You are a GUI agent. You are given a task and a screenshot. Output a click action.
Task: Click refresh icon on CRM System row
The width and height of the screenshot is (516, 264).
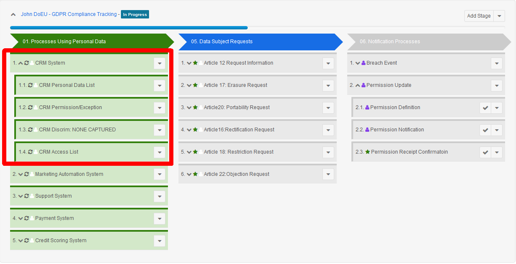pos(26,63)
